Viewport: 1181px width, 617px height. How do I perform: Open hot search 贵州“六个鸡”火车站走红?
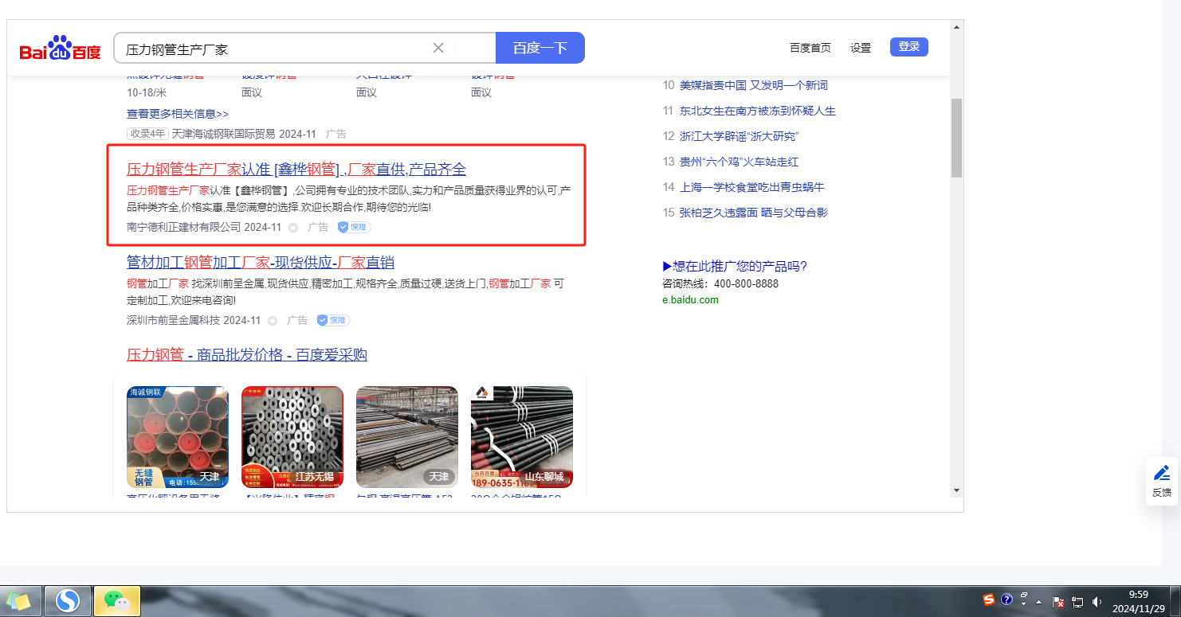[739, 162]
